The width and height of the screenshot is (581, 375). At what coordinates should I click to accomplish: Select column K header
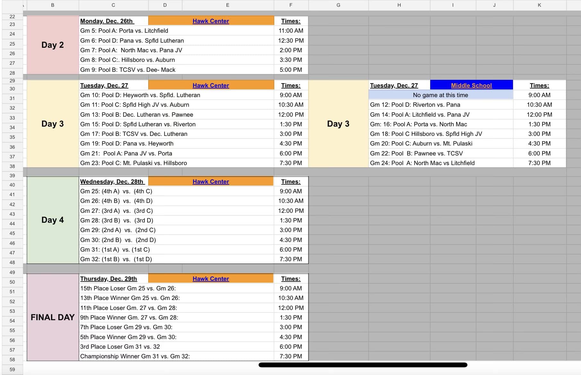click(540, 5)
